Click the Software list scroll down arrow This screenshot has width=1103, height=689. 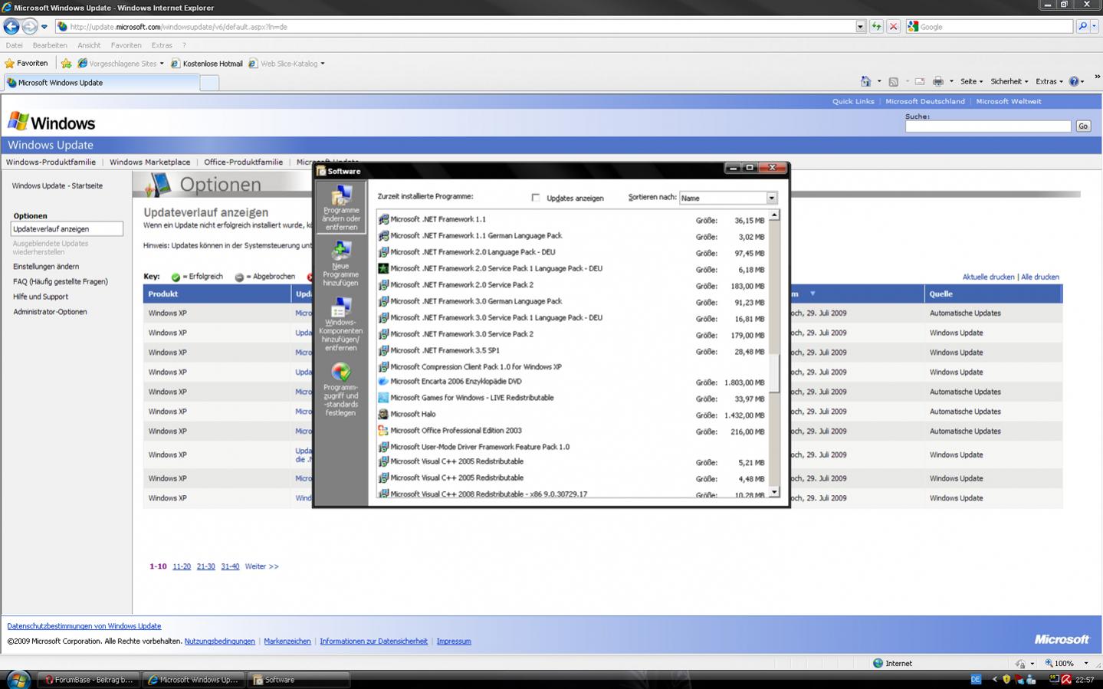pyautogui.click(x=774, y=492)
